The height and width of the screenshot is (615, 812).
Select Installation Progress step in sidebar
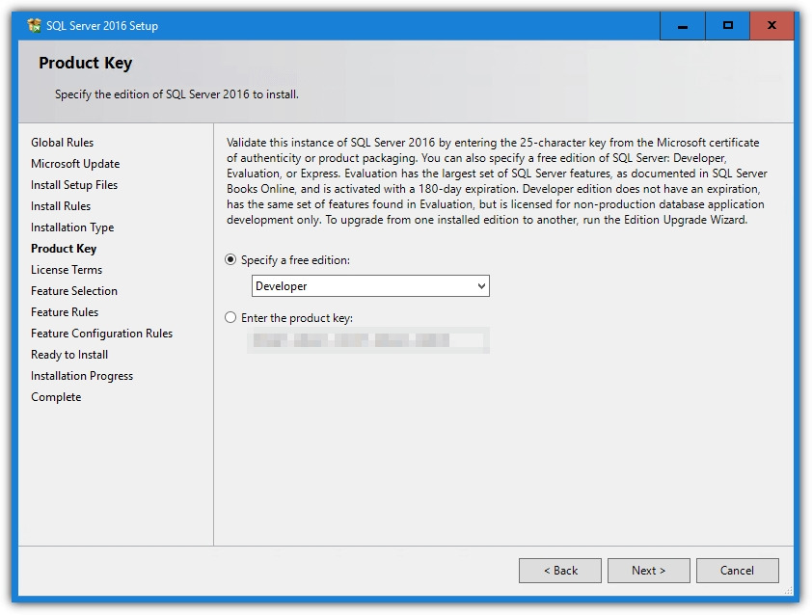pos(82,376)
